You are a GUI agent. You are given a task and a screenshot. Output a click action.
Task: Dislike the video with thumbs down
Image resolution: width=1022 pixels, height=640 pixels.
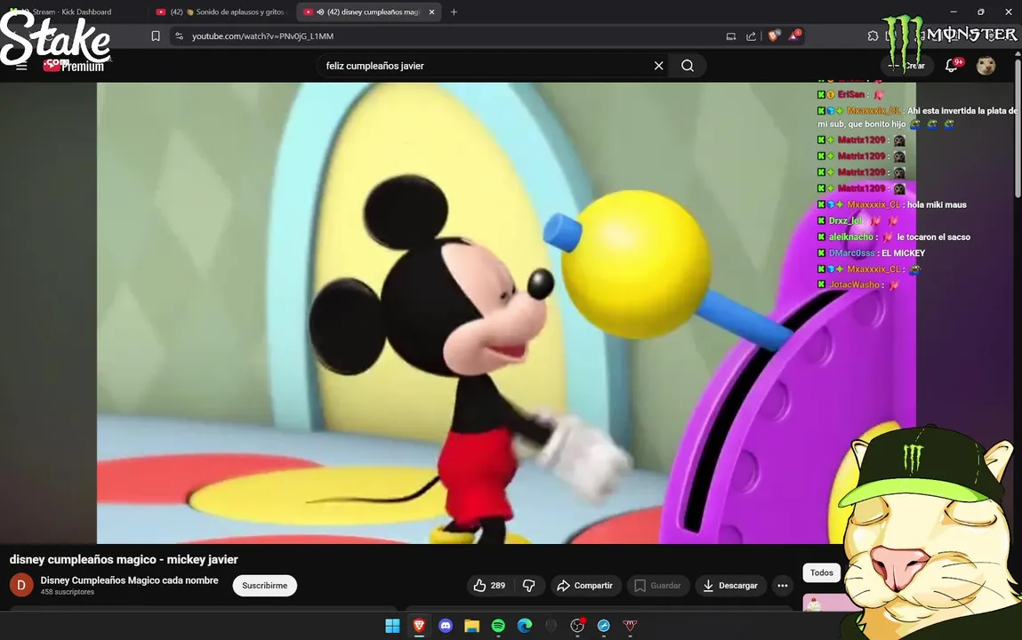(529, 585)
